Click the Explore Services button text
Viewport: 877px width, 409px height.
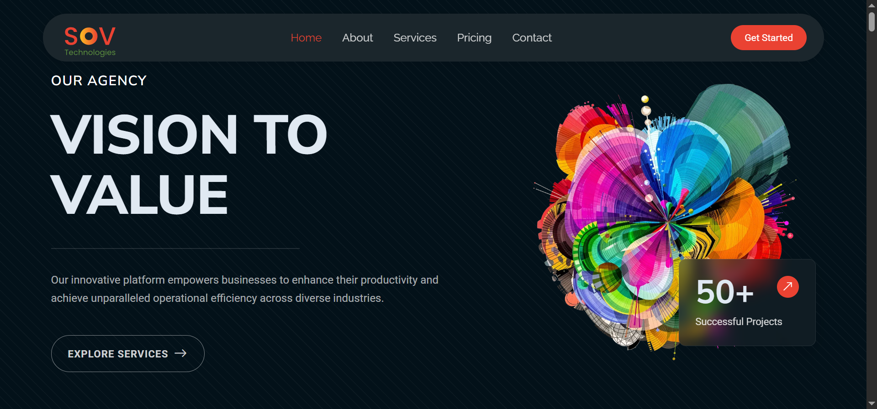118,354
